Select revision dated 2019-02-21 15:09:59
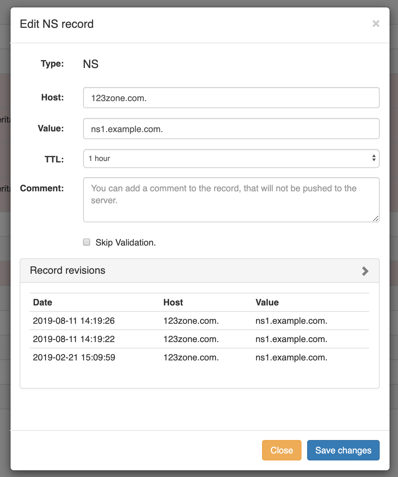Viewport: 398px width, 477px height. [x=74, y=357]
